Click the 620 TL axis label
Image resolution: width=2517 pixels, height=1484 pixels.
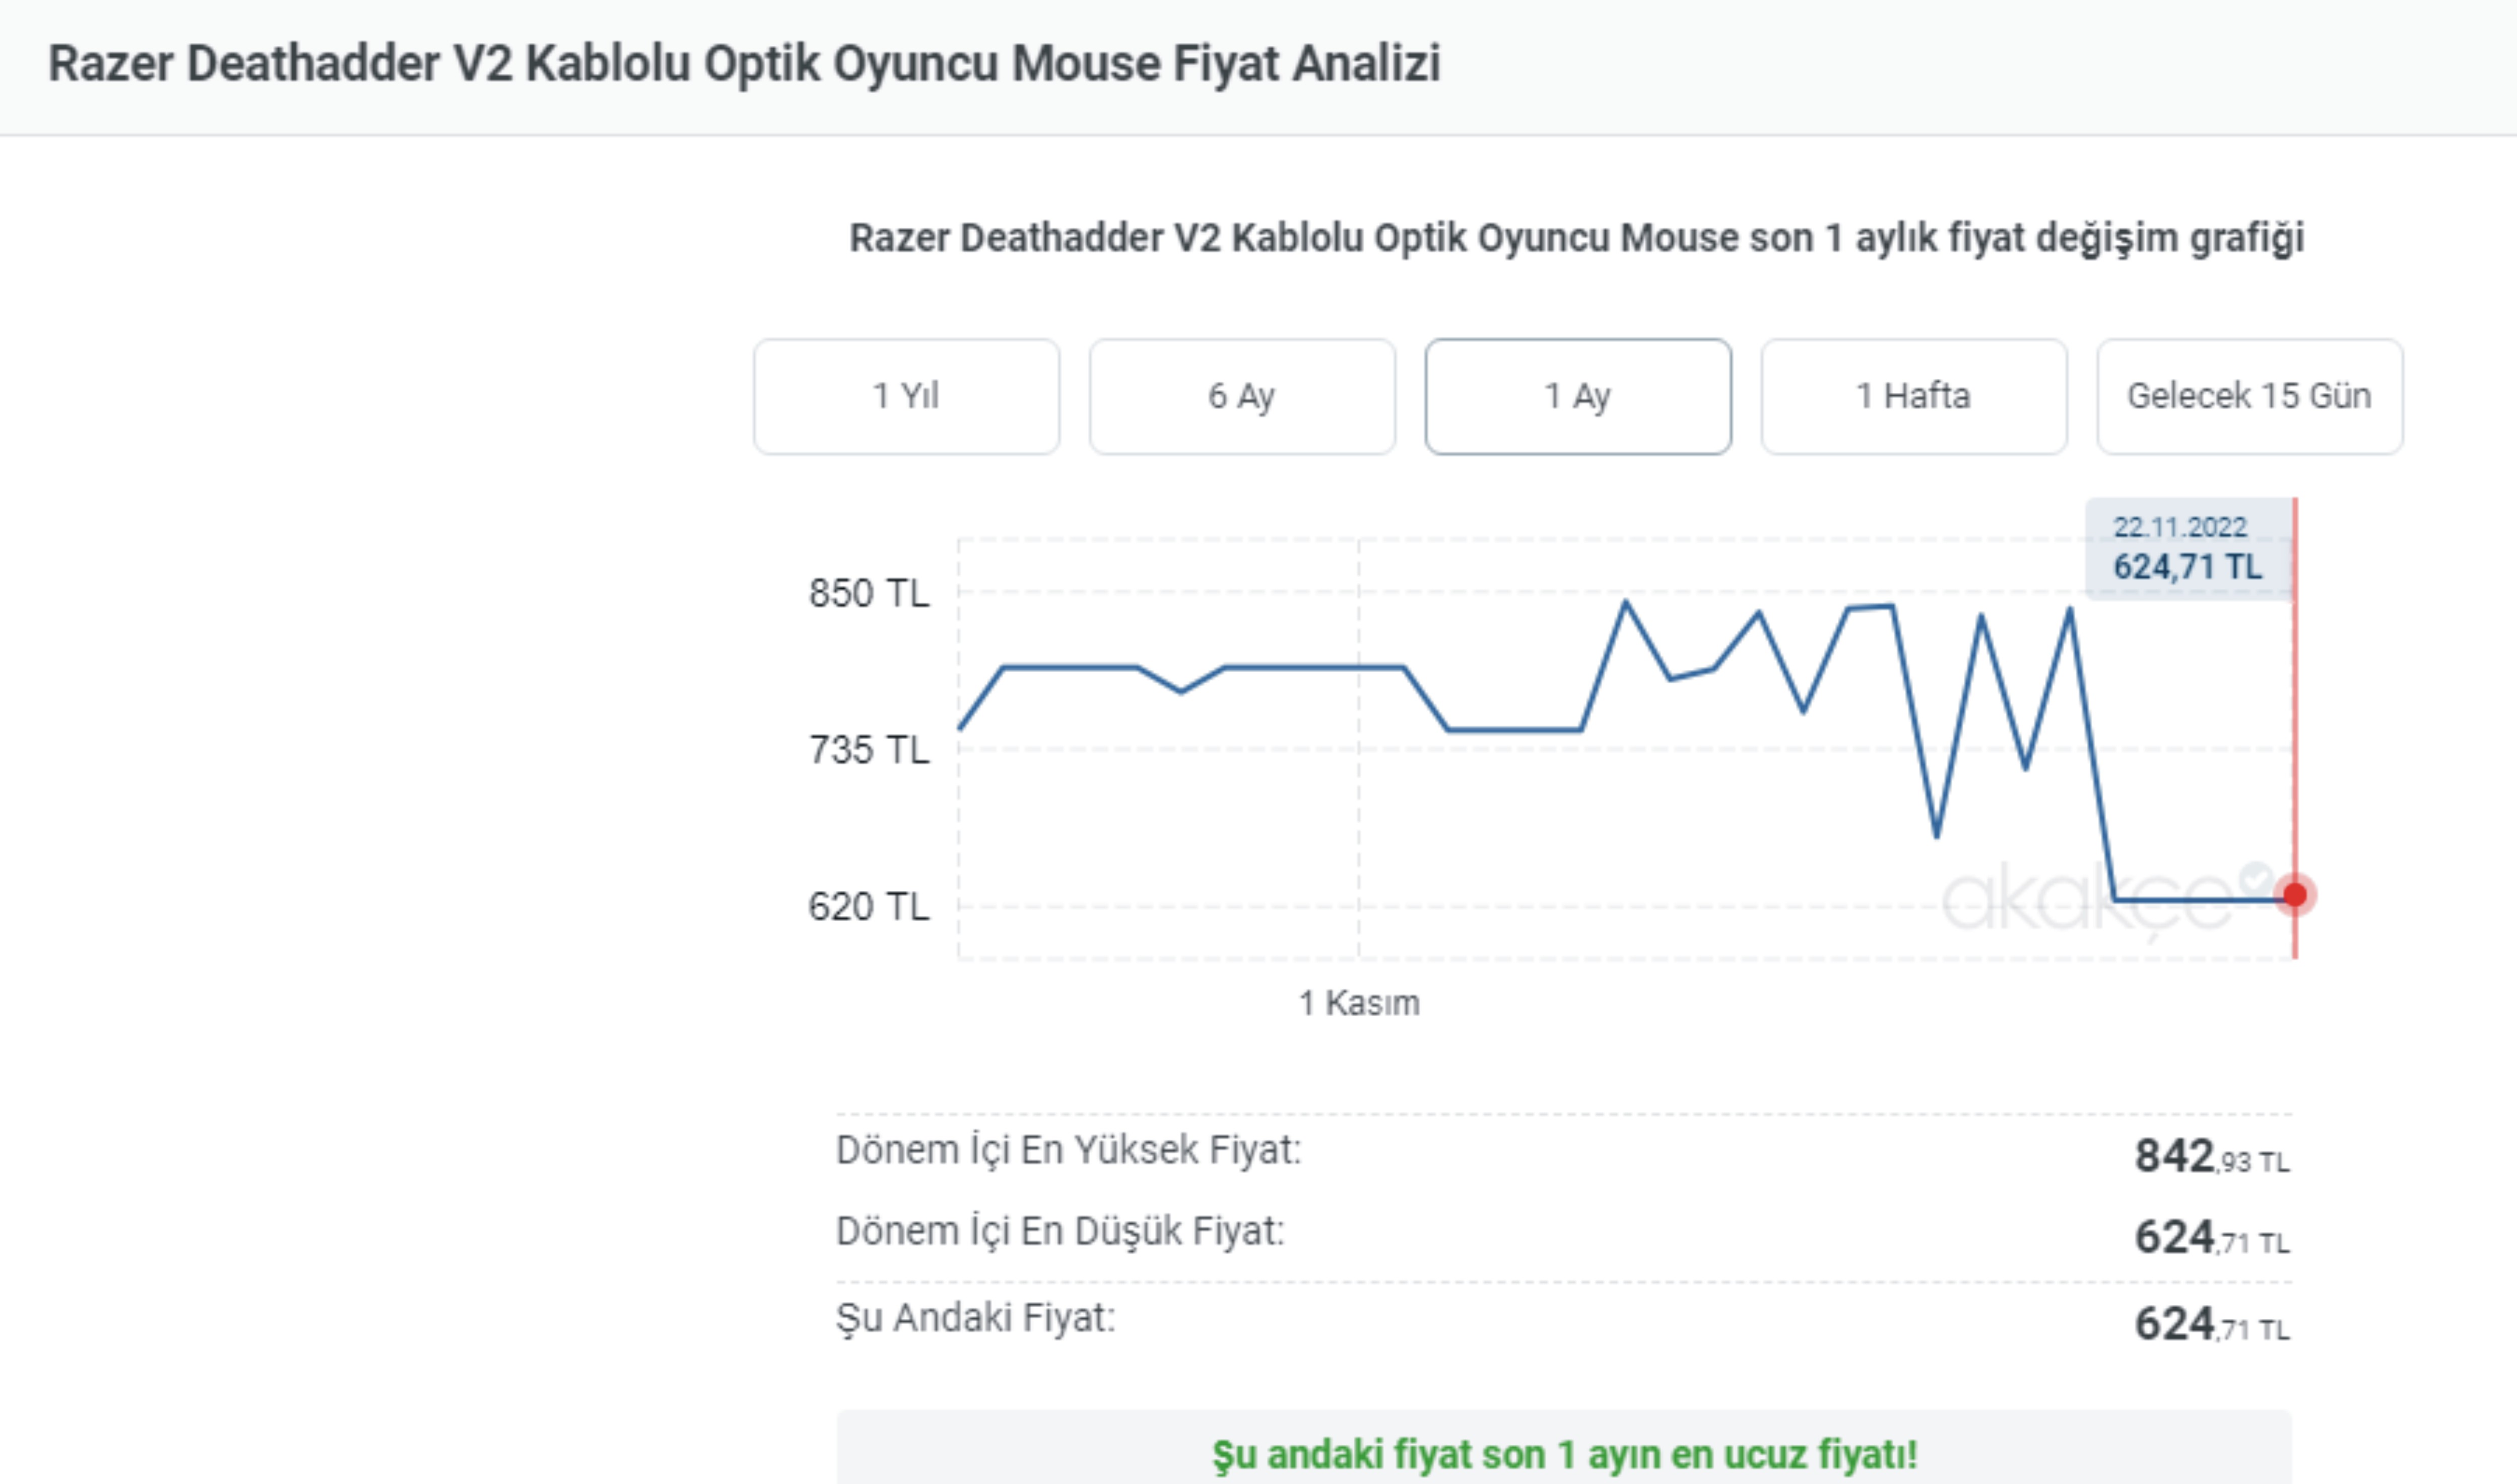tap(870, 907)
